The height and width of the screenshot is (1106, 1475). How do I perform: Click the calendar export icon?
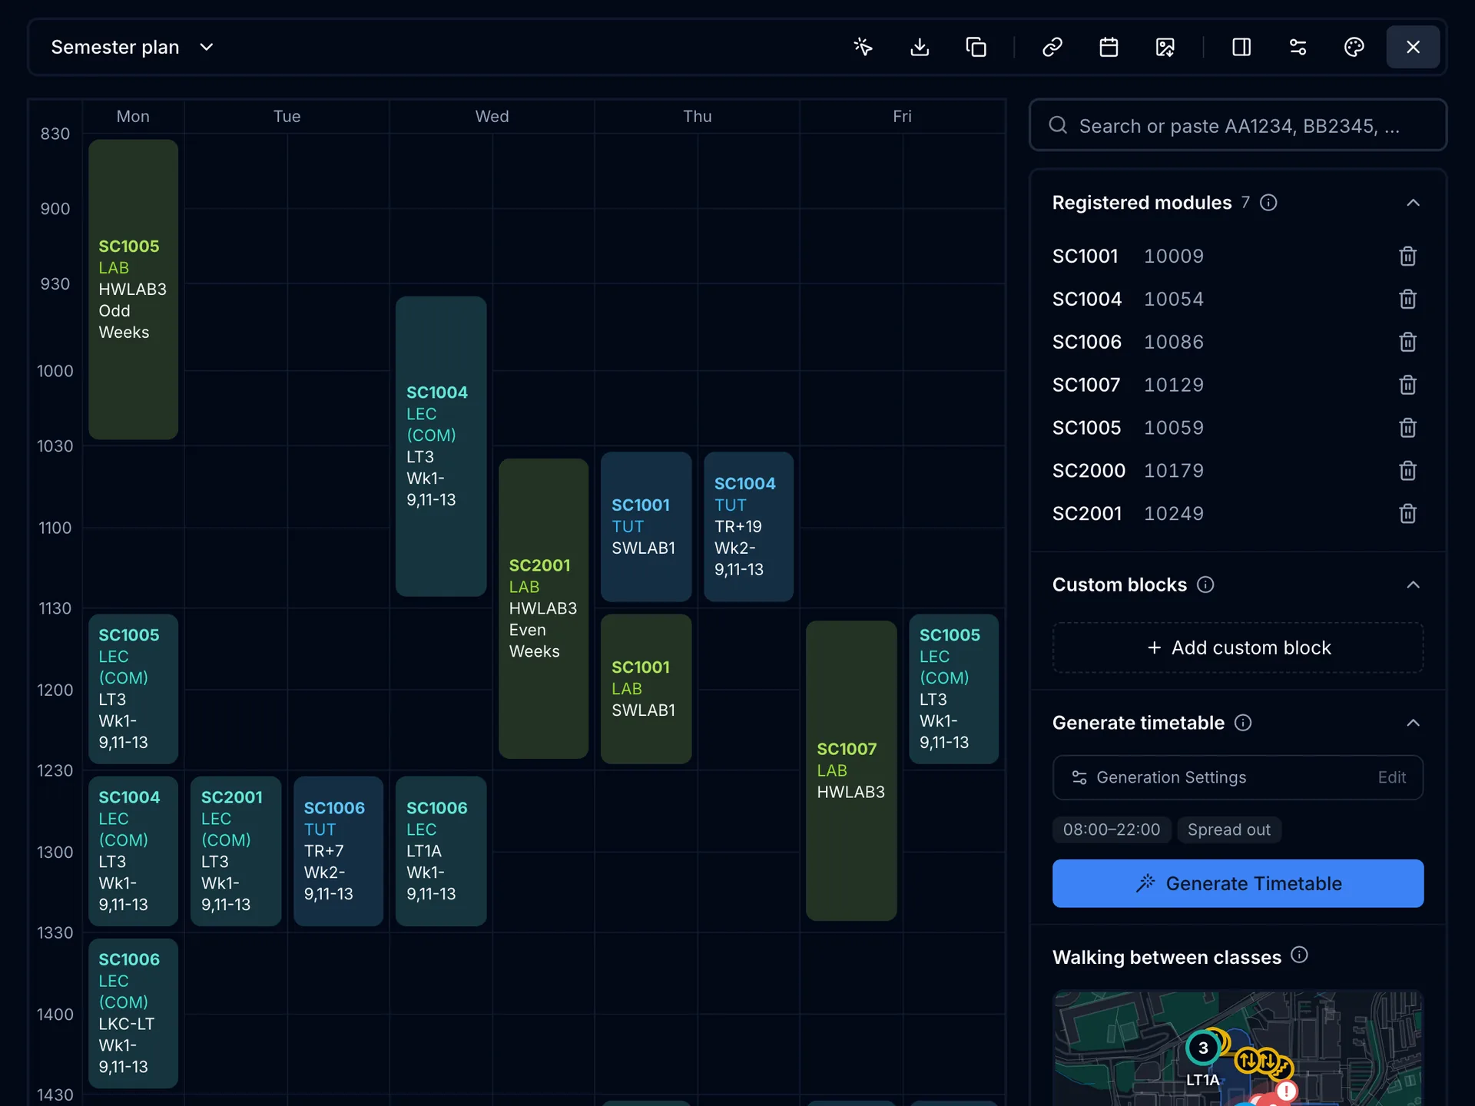(1109, 47)
